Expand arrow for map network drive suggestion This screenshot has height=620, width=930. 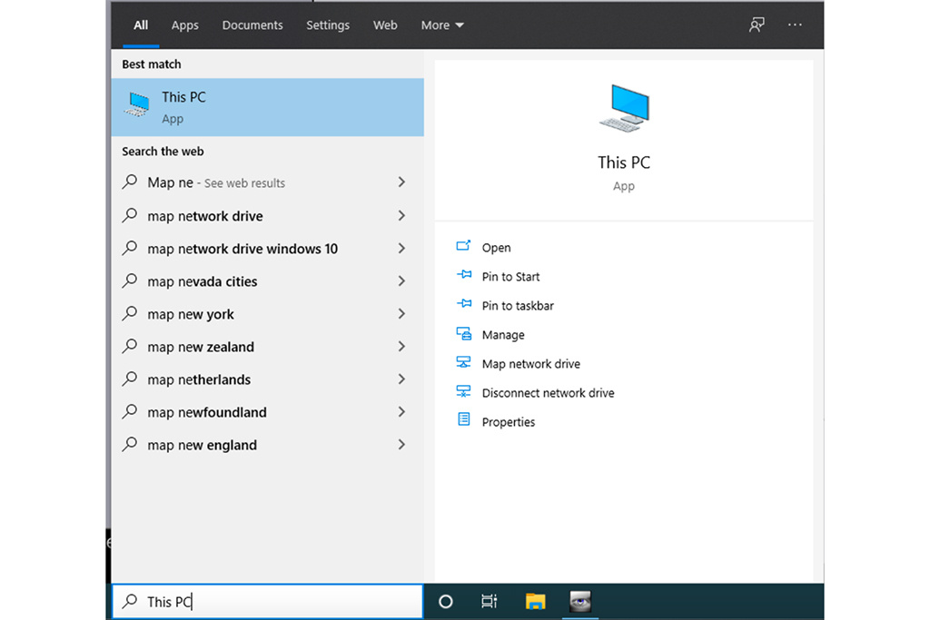click(x=401, y=216)
